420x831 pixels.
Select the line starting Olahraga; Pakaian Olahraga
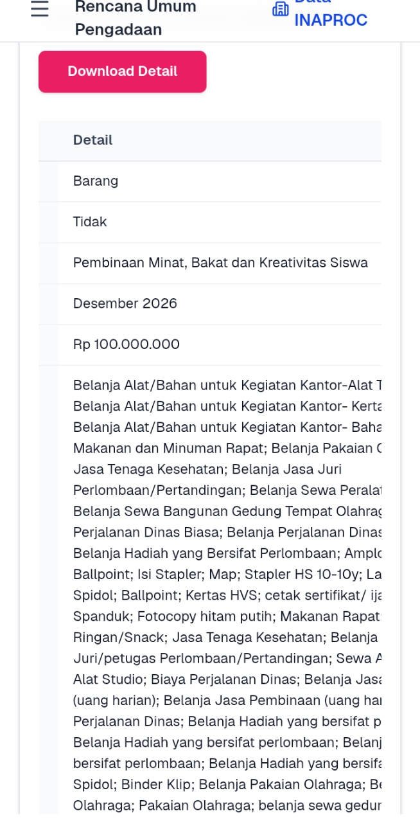pyautogui.click(x=227, y=805)
